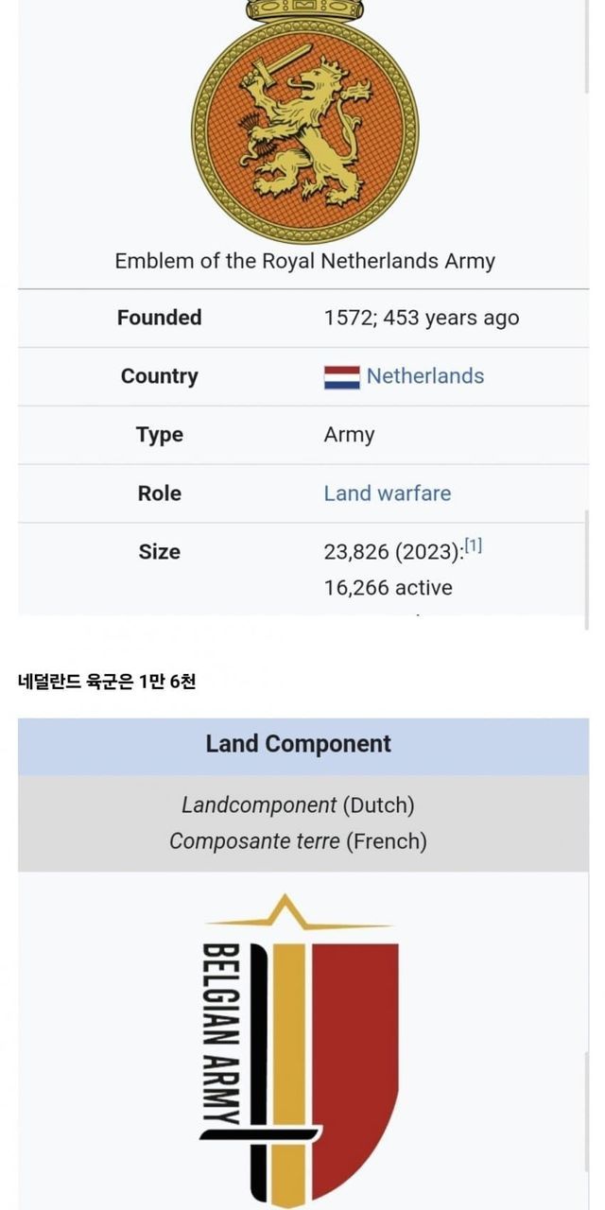Select the Country row label
This screenshot has width=605, height=1210.
(x=160, y=376)
